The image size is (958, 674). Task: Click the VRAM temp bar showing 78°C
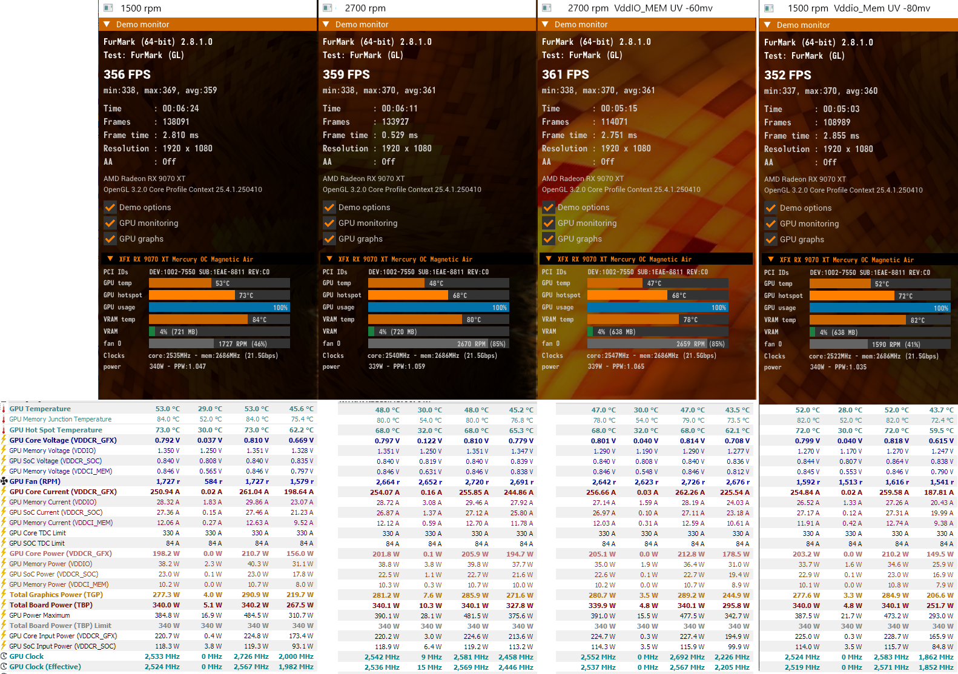tap(658, 319)
